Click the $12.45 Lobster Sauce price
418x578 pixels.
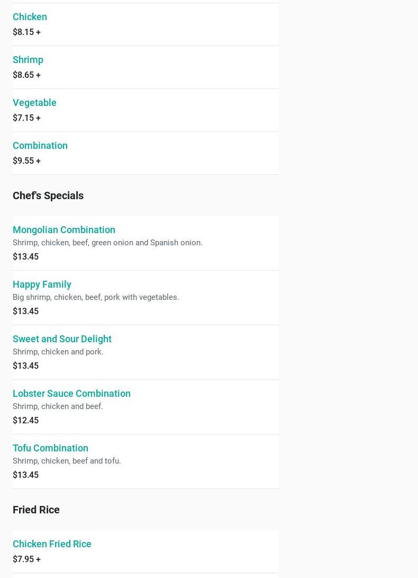coord(25,421)
